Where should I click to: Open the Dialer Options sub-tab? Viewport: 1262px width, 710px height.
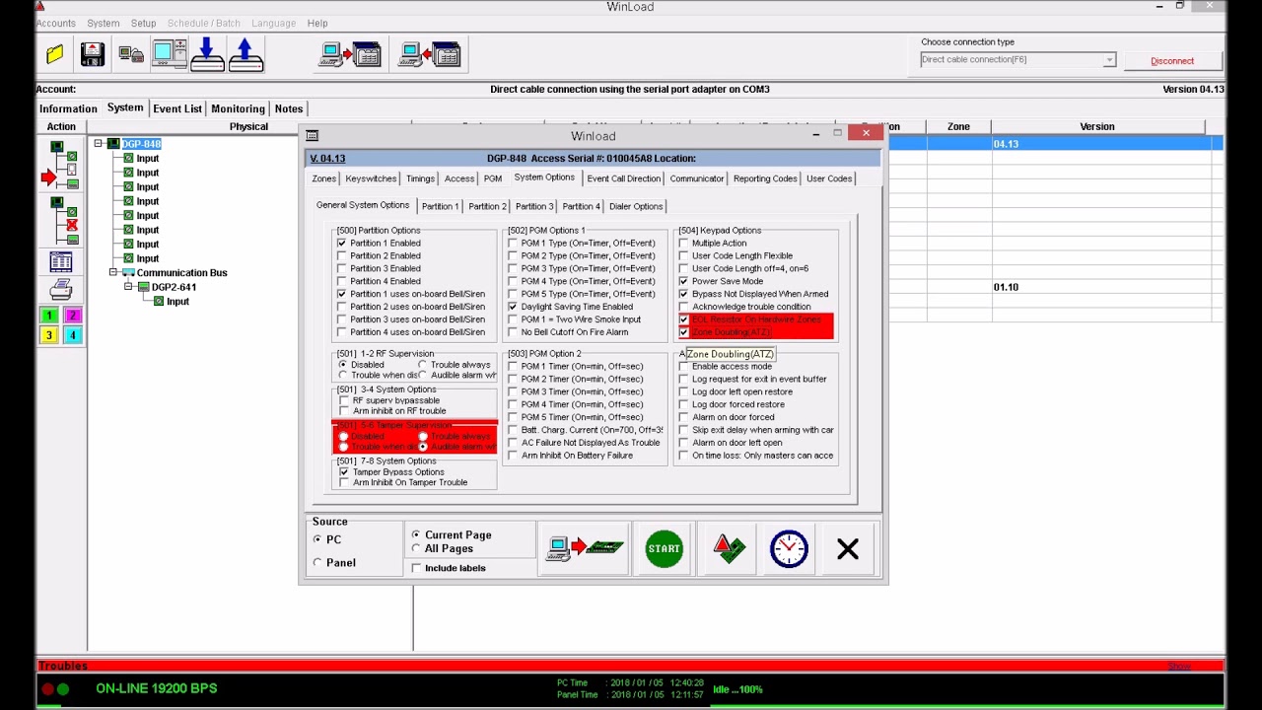[636, 206]
